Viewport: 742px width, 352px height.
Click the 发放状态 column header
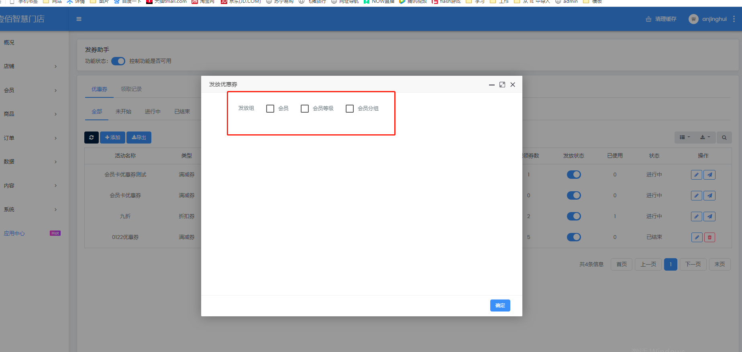[574, 156]
